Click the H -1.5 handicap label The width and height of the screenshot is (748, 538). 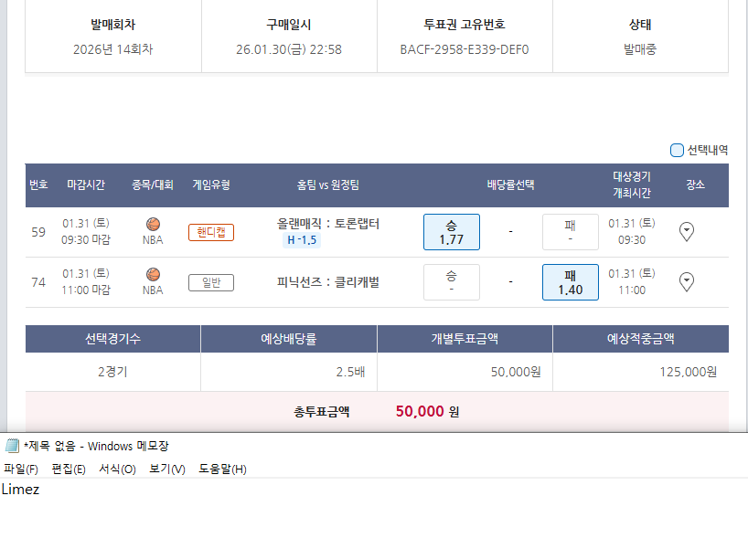302,240
